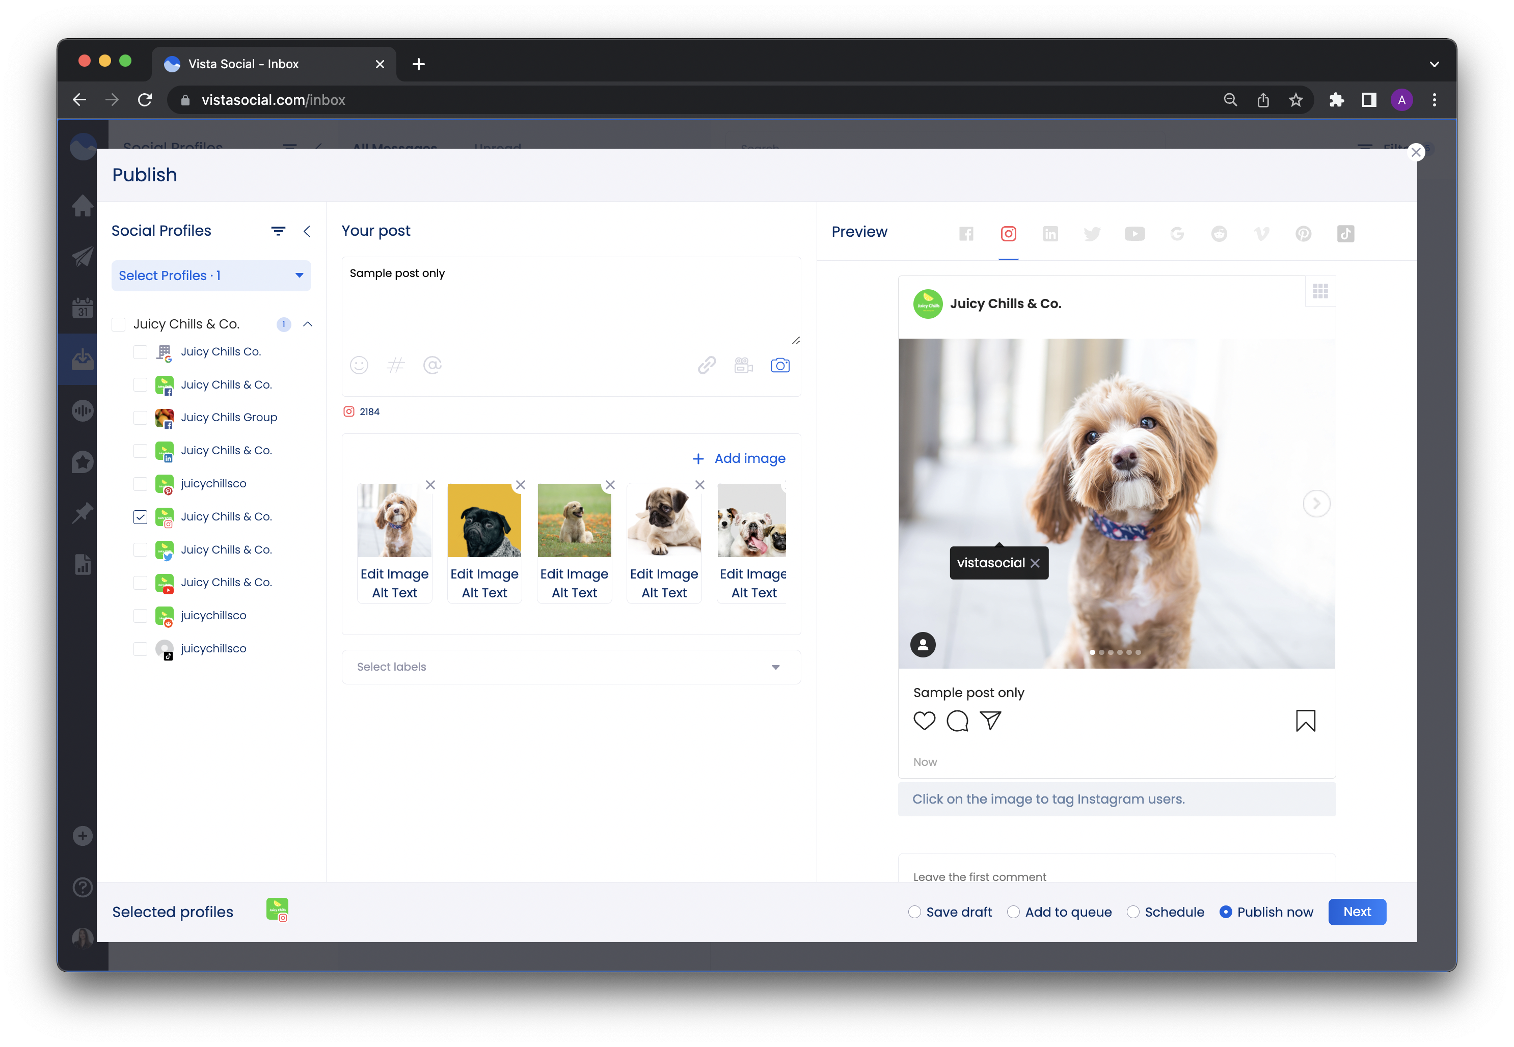Image resolution: width=1514 pixels, height=1047 pixels.
Task: Check the Juicy Chills Co. Google profile
Action: 140,352
